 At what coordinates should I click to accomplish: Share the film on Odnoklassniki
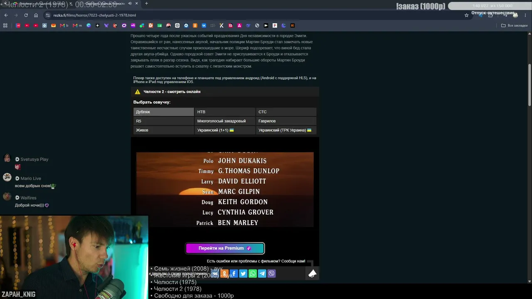[x=224, y=273]
